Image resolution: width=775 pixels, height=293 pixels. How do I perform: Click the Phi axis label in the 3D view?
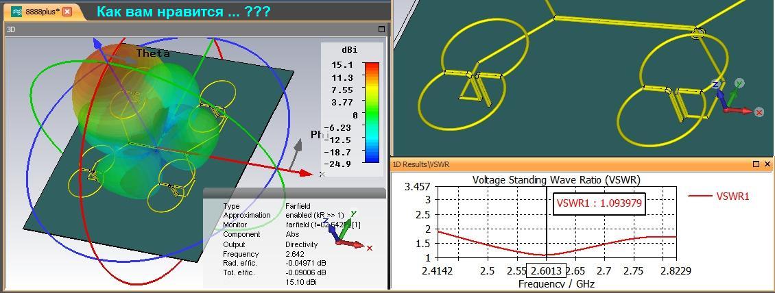[x=319, y=134]
